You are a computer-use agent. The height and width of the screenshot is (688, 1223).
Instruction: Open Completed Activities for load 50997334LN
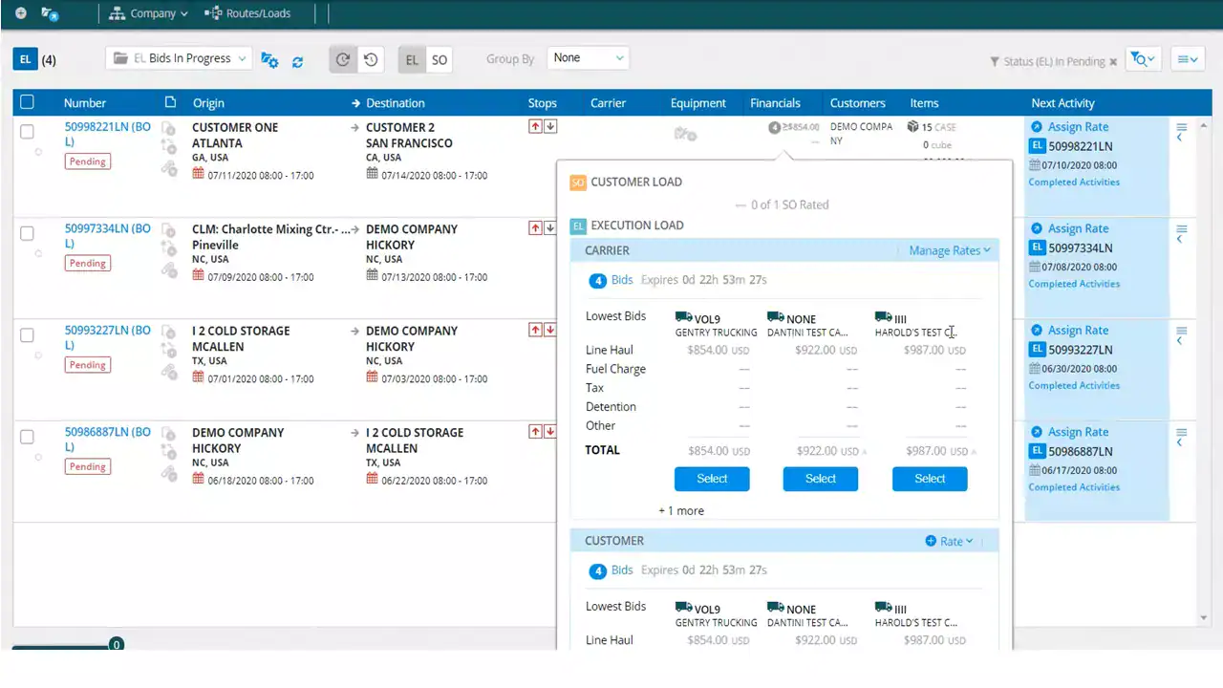(x=1074, y=284)
